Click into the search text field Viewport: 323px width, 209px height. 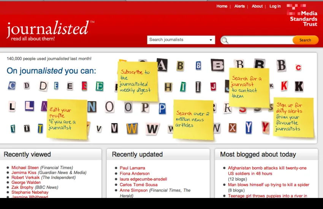pos(261,40)
